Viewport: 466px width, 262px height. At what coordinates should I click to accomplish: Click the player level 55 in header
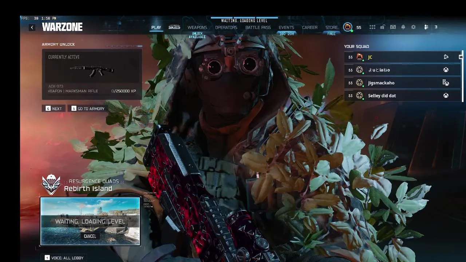[359, 28]
